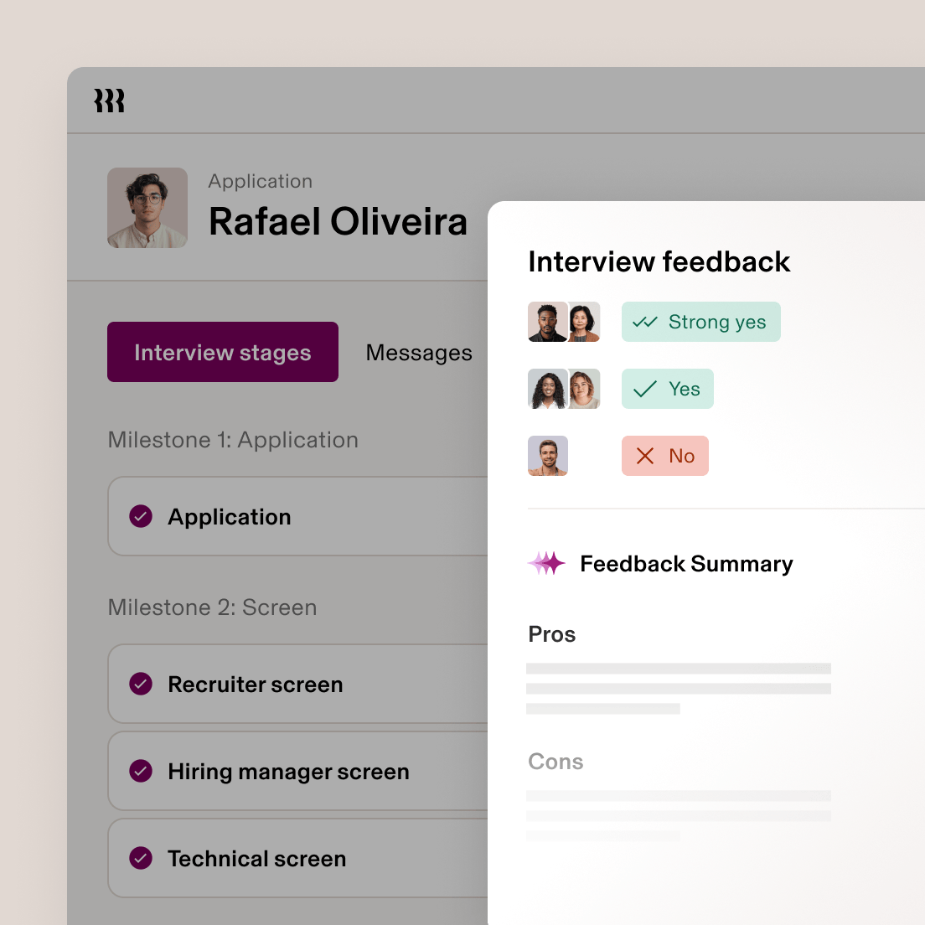Select the No feedback badge
The width and height of the screenshot is (925, 925).
[x=664, y=456]
